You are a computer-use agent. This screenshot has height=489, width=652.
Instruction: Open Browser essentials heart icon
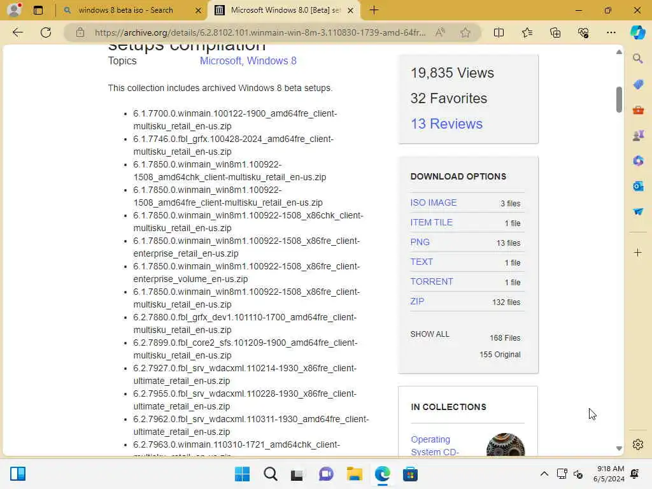583,32
